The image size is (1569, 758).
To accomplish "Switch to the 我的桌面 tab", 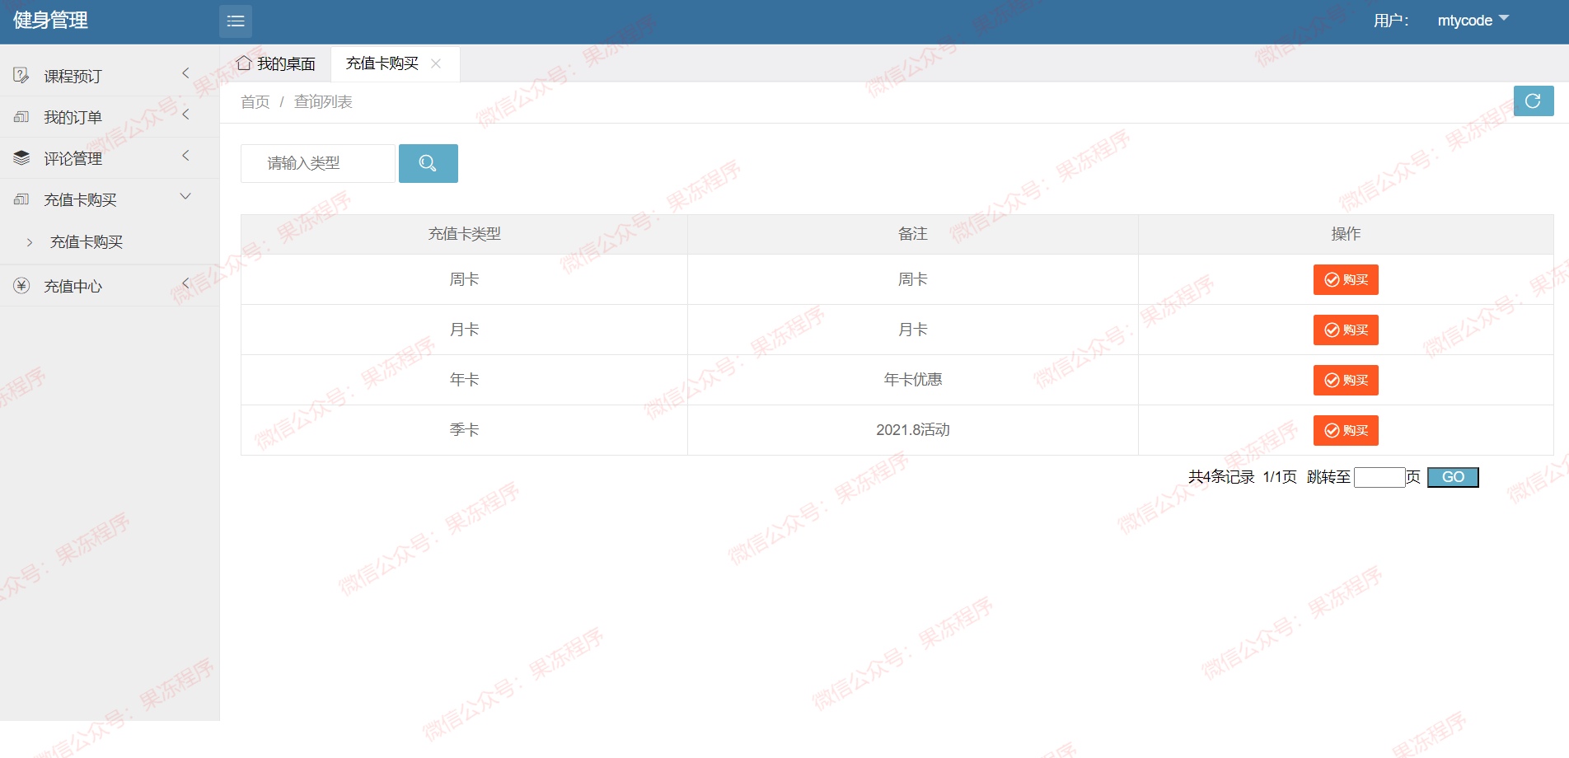I will pyautogui.click(x=276, y=63).
